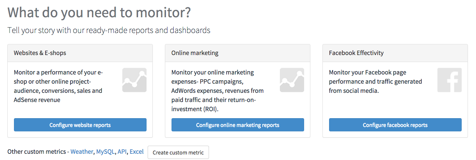
Task: Click the chart icon in Online marketing card
Action: point(292,80)
